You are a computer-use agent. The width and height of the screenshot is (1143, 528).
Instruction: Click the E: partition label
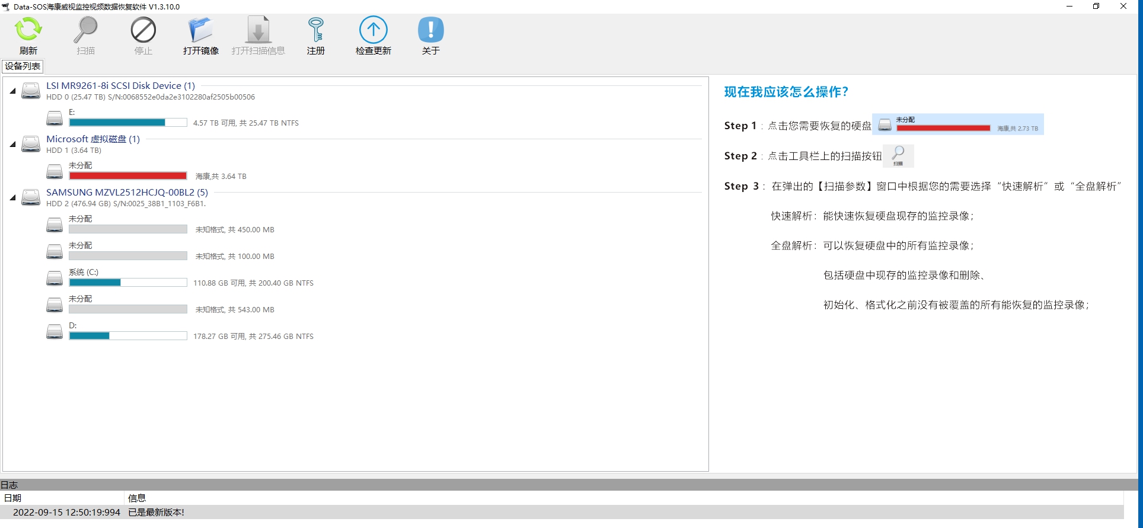pyautogui.click(x=72, y=112)
